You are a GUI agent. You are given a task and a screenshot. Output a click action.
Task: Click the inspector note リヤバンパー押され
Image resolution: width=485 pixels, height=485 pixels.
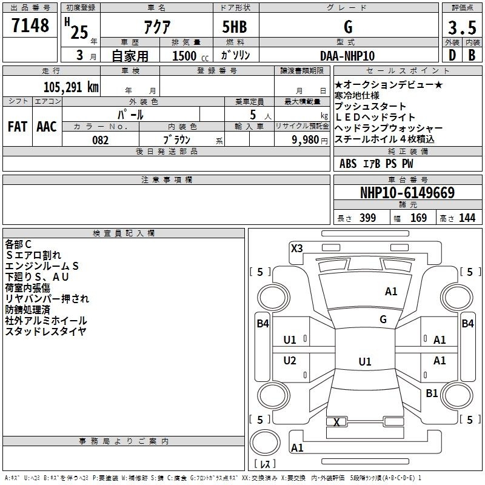tap(47, 298)
